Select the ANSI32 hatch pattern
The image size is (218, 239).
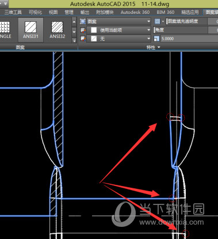(58, 30)
